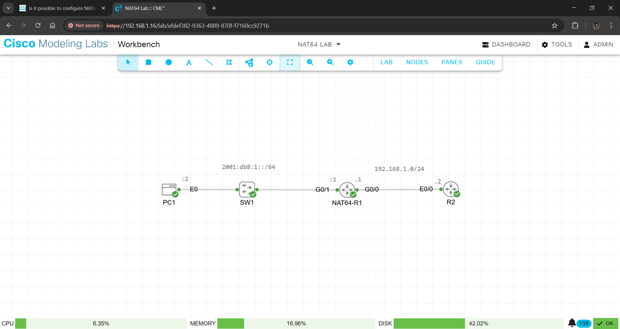
Task: Expand the NAT64 LAB title dropdown
Action: pyautogui.click(x=319, y=44)
